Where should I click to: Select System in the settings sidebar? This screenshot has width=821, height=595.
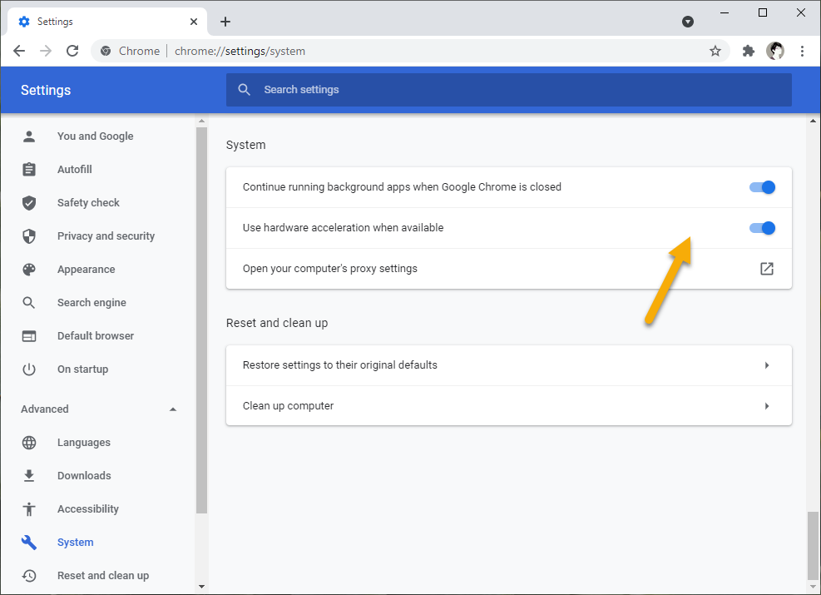[x=75, y=542]
